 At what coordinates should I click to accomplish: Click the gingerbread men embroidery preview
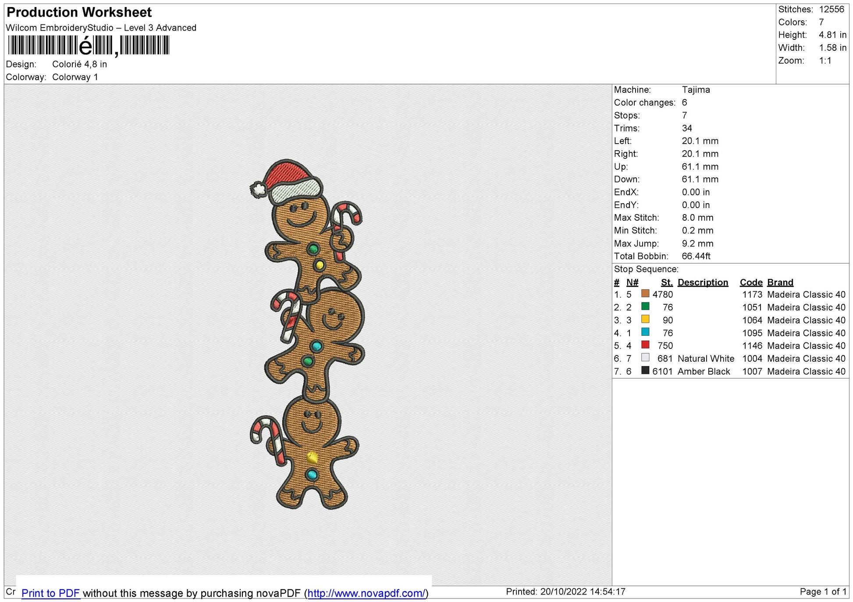click(308, 334)
